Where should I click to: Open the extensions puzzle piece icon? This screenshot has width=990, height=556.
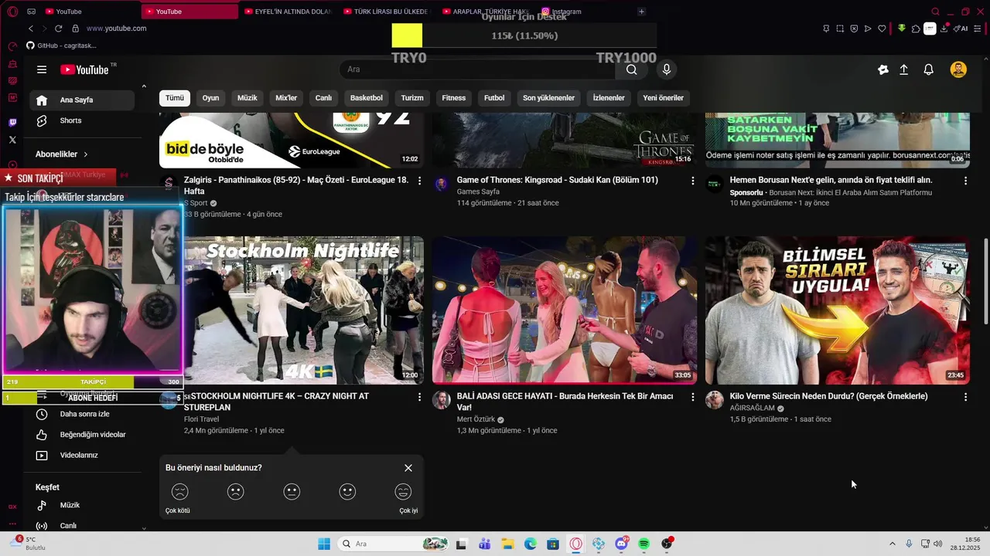916,29
